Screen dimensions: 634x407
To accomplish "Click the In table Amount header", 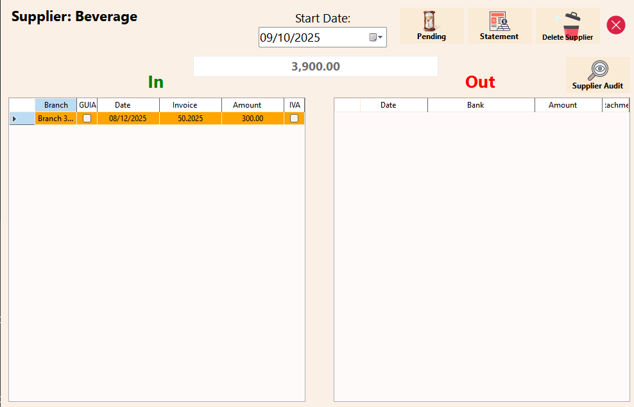I will (x=247, y=105).
